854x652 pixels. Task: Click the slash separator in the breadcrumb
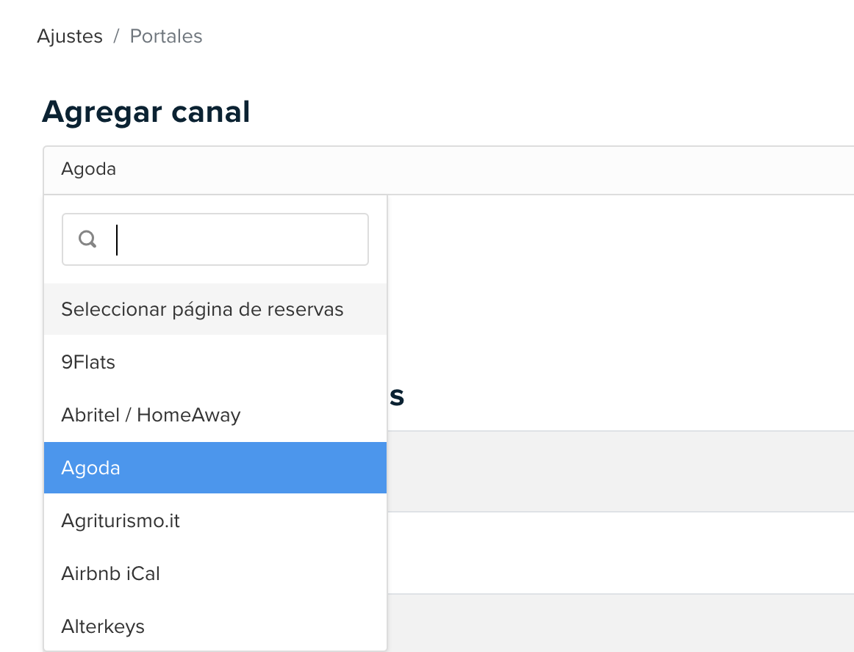(116, 37)
